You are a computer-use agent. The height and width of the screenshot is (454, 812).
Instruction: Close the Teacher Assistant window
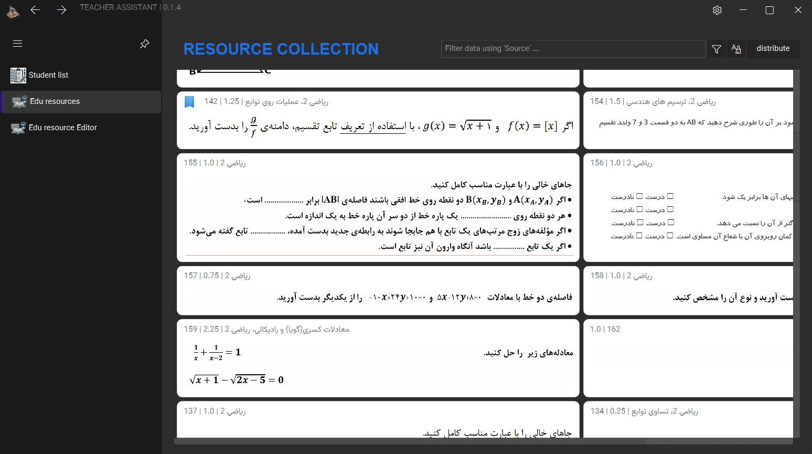(798, 10)
